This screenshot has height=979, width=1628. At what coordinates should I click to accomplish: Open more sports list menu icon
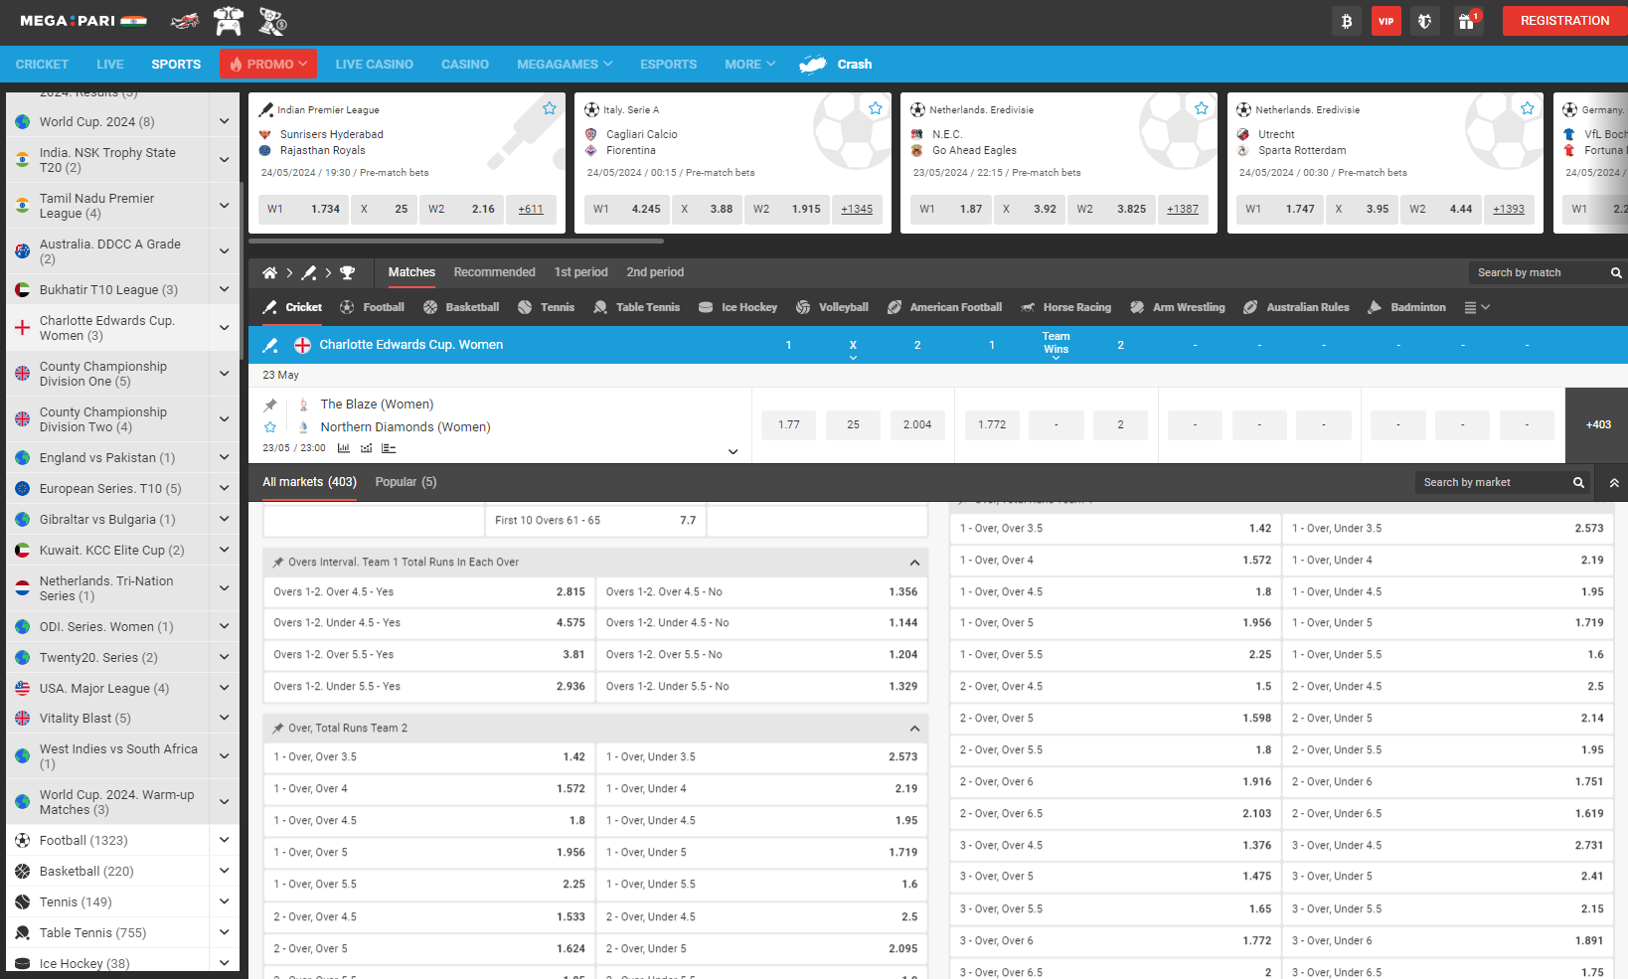pyautogui.click(x=1477, y=308)
